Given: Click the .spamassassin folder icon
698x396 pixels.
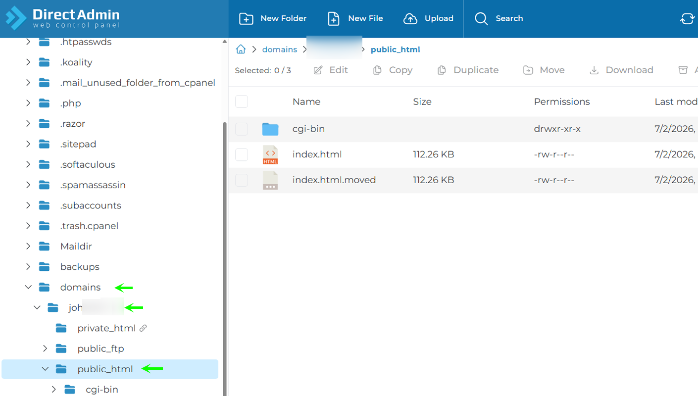Looking at the screenshot, I should (x=45, y=185).
